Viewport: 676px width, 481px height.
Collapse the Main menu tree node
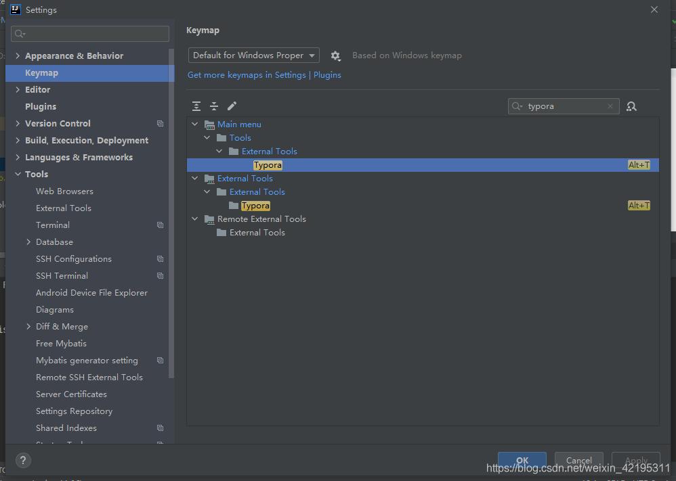coord(195,124)
